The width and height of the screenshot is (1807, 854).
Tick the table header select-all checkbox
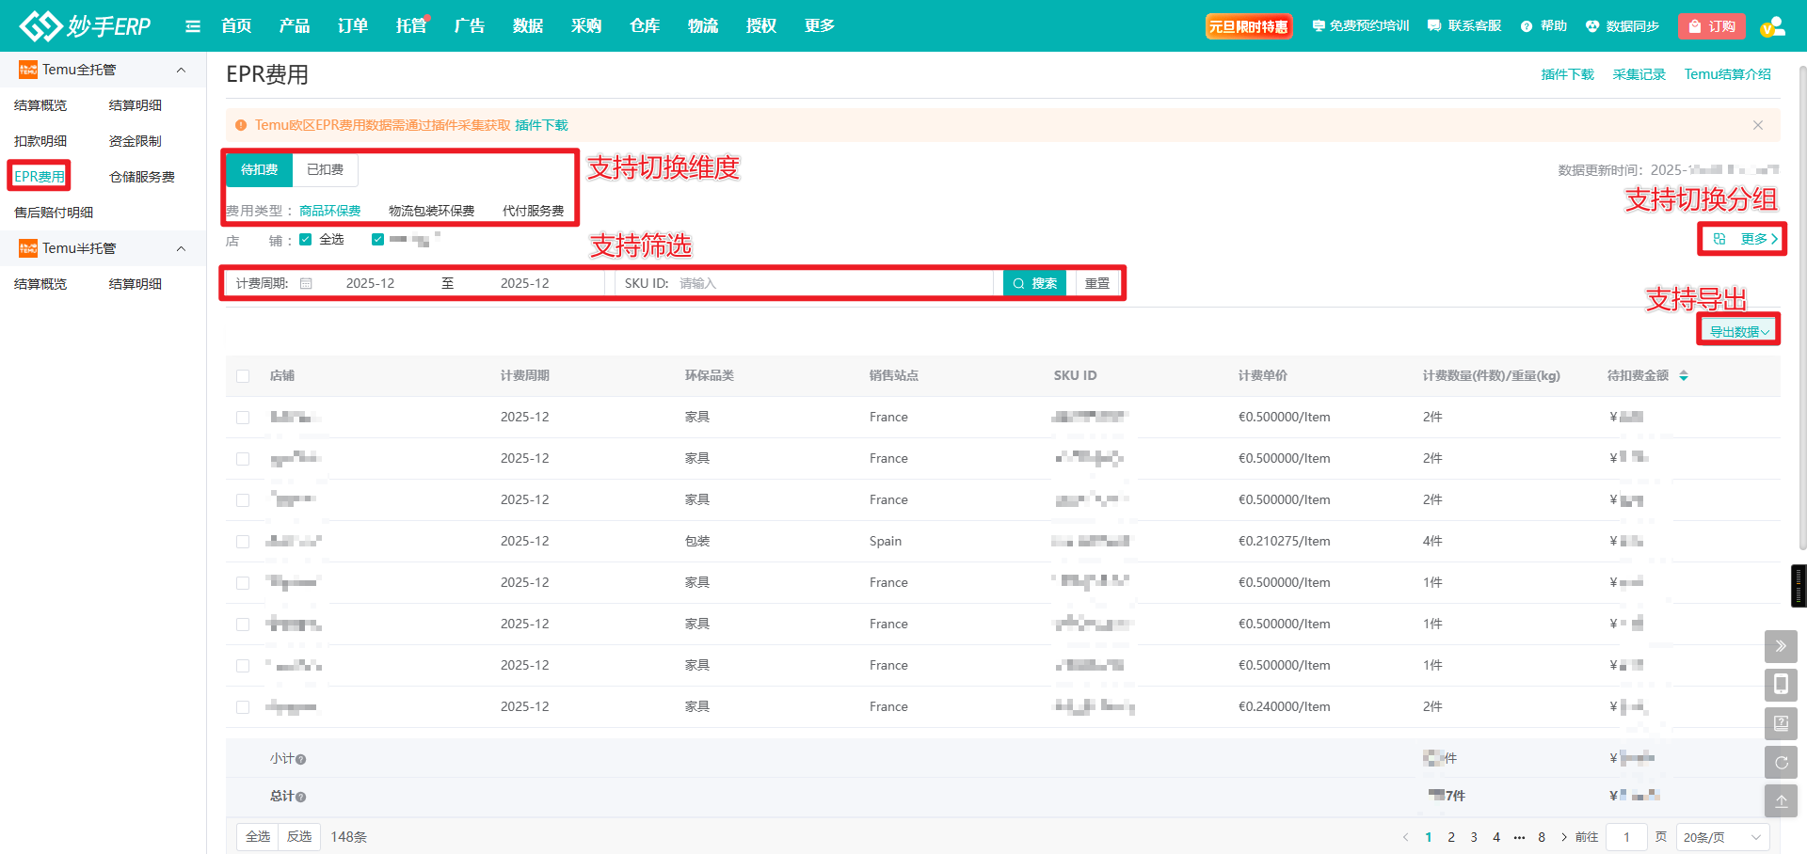[x=243, y=376]
